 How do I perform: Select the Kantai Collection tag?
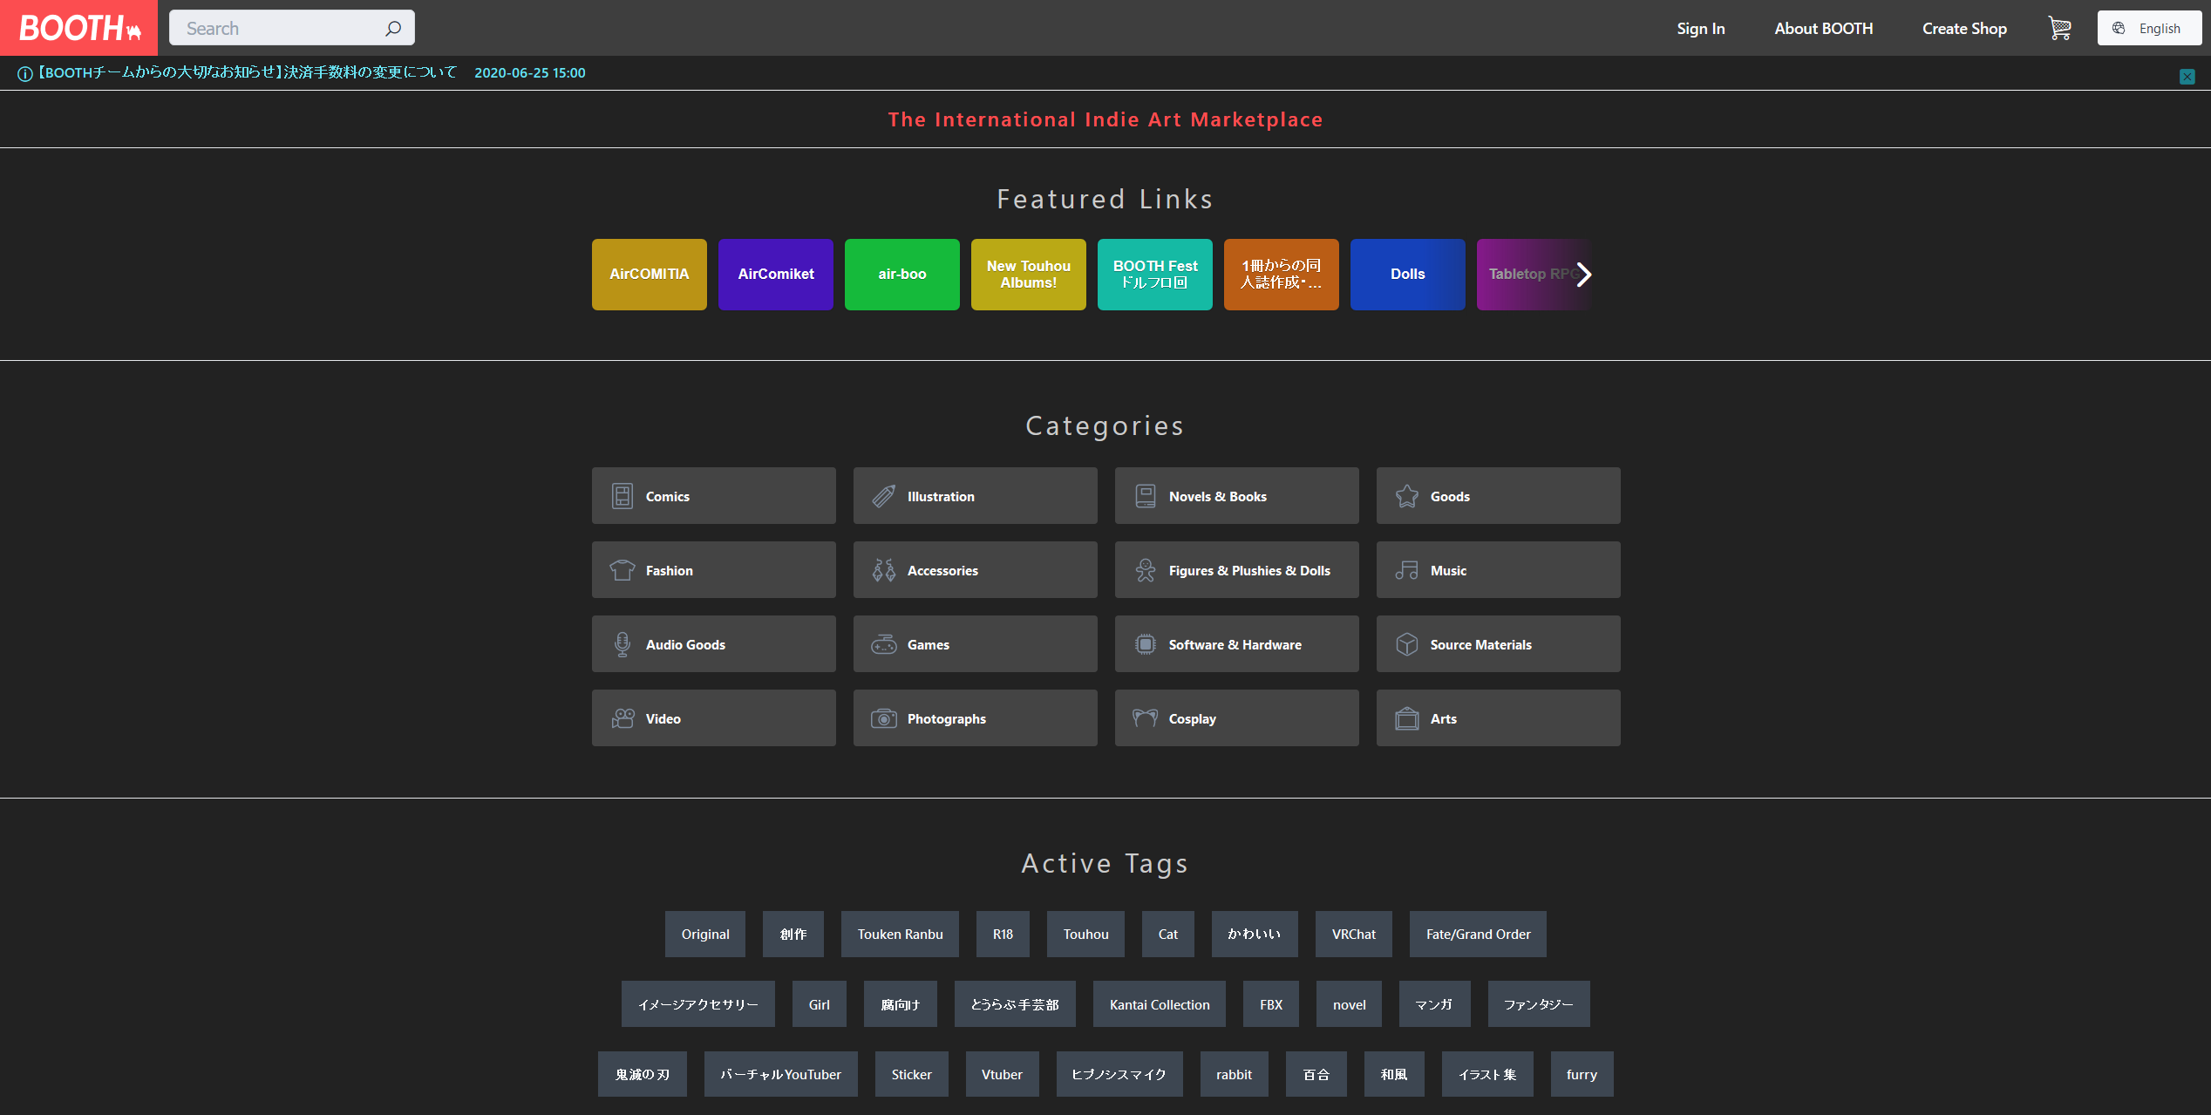click(x=1159, y=1004)
